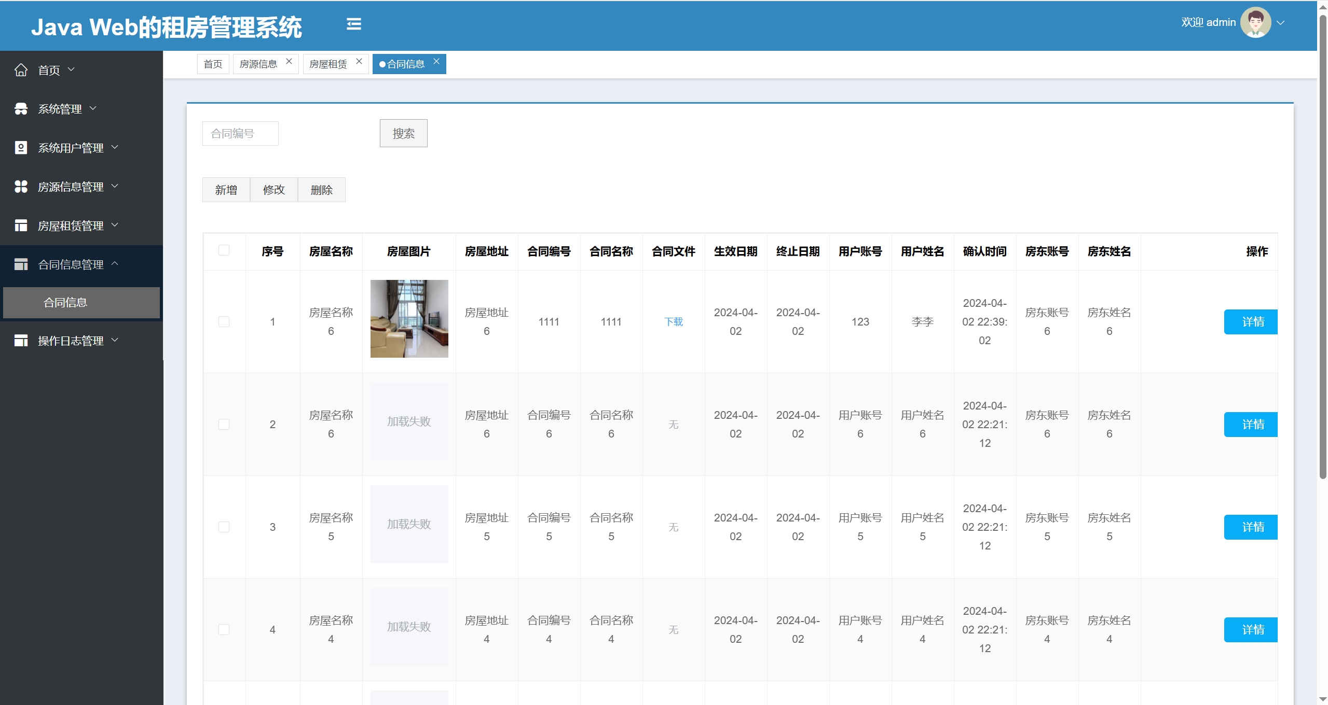Click the 搜索 button
The width and height of the screenshot is (1328, 705).
coord(403,133)
